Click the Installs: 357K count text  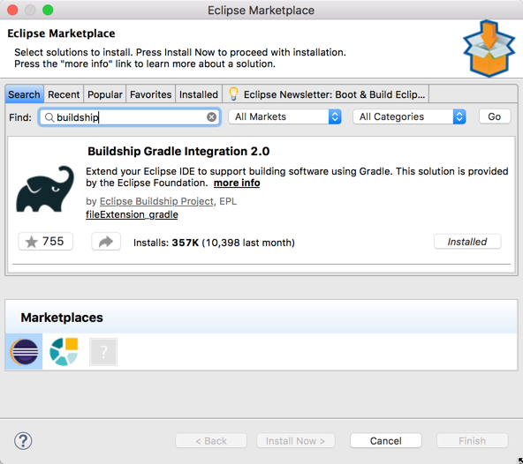tap(166, 243)
